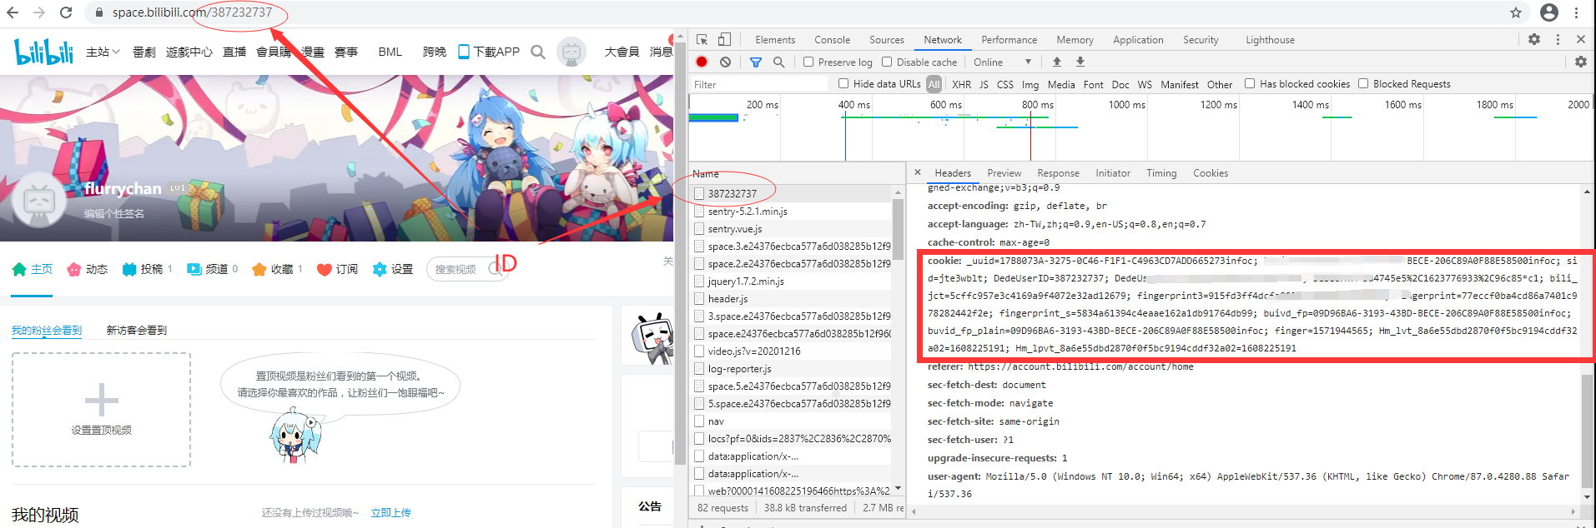Tick the checkbox beside 387232737 request
Screen dimensions: 1596x528
pos(699,193)
